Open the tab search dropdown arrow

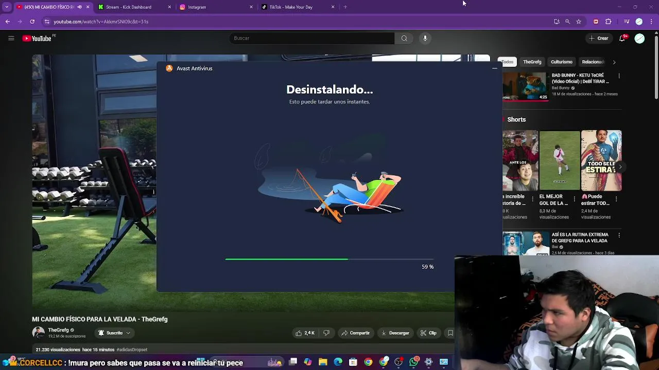click(x=7, y=7)
